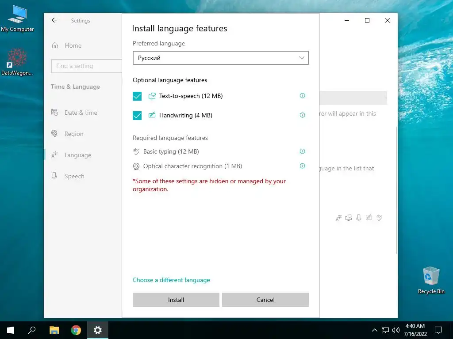Launch Google Chrome from taskbar
453x339 pixels.
(76, 330)
